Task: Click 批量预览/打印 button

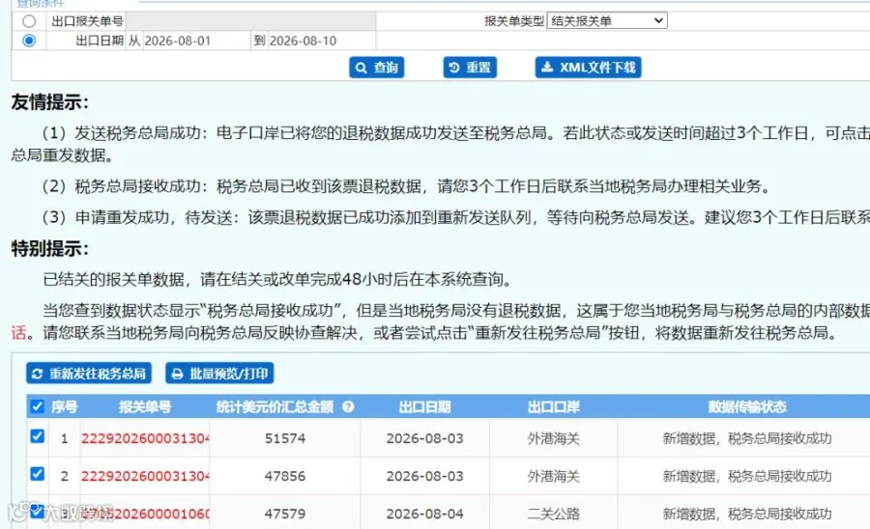Action: point(219,374)
